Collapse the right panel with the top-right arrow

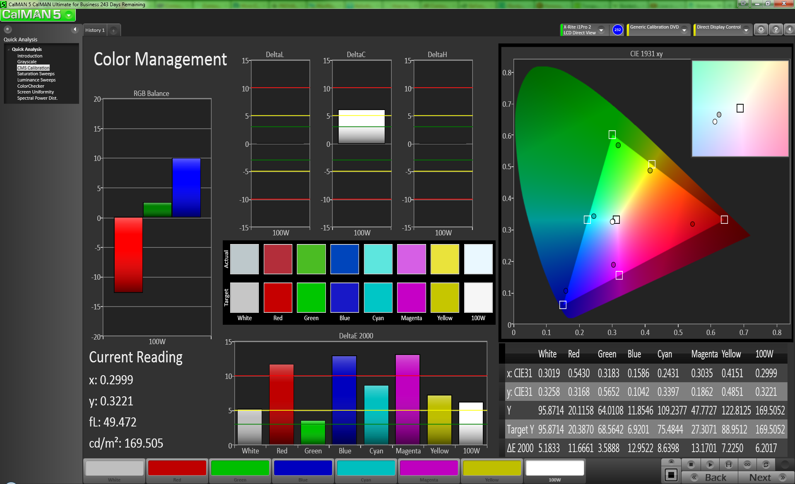click(789, 30)
